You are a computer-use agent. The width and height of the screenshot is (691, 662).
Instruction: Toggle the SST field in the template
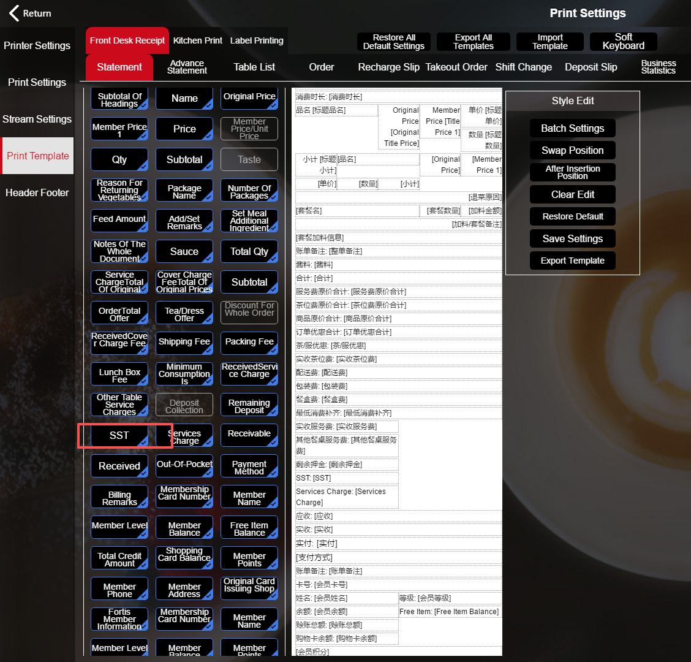(119, 435)
